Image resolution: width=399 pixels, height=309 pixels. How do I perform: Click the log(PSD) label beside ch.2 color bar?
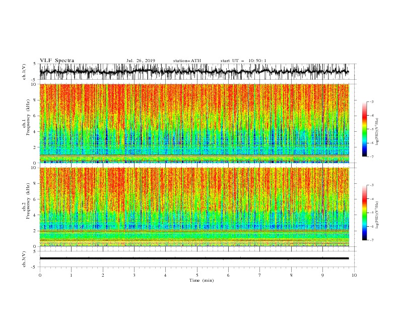(377, 215)
